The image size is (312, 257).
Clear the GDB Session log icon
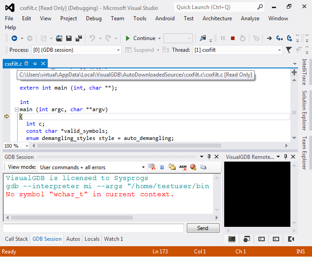(152, 167)
